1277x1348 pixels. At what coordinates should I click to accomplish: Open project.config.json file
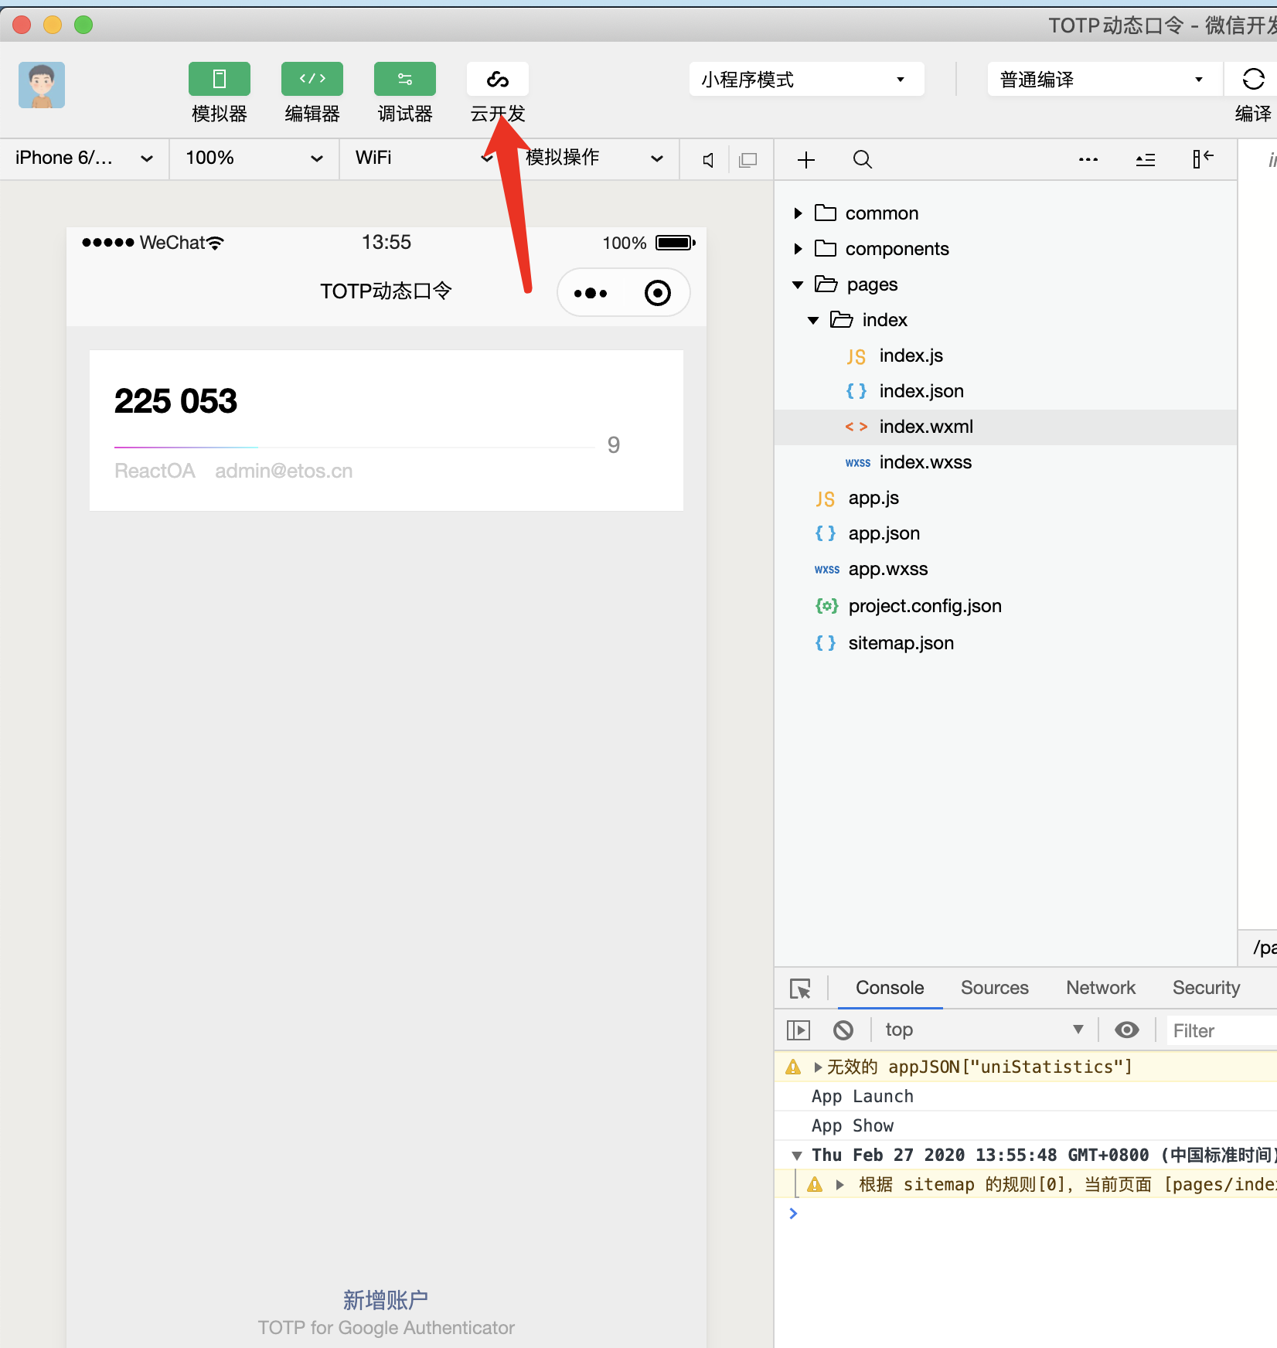(925, 606)
